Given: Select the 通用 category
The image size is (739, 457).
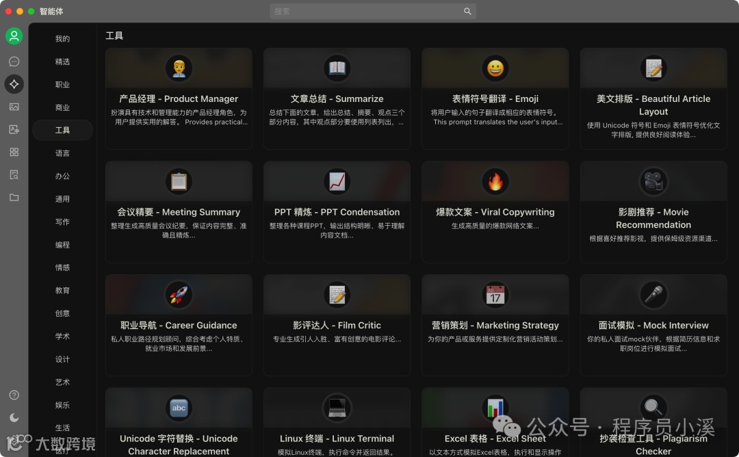Looking at the screenshot, I should click(x=62, y=199).
